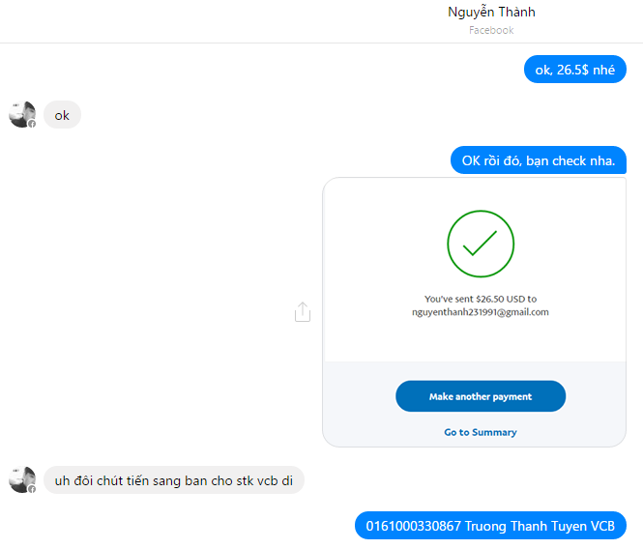Select 'ok, 26.5$ nhé' message bubble
Screen dimensions: 643x549
point(575,70)
